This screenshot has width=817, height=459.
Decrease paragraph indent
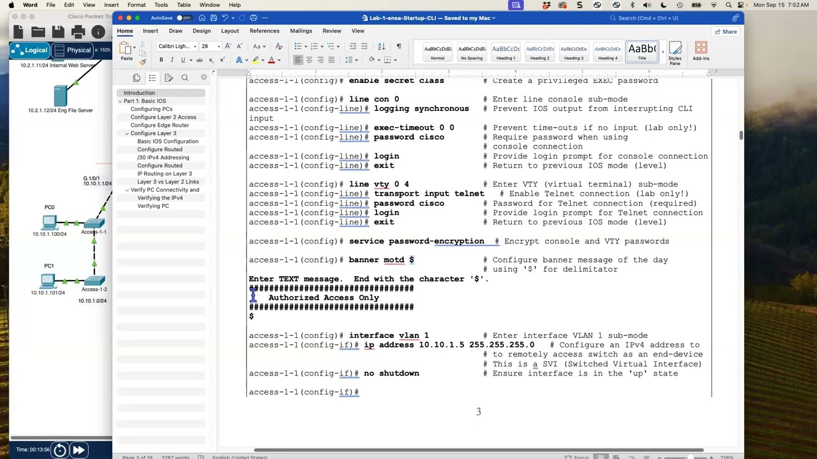(353, 47)
